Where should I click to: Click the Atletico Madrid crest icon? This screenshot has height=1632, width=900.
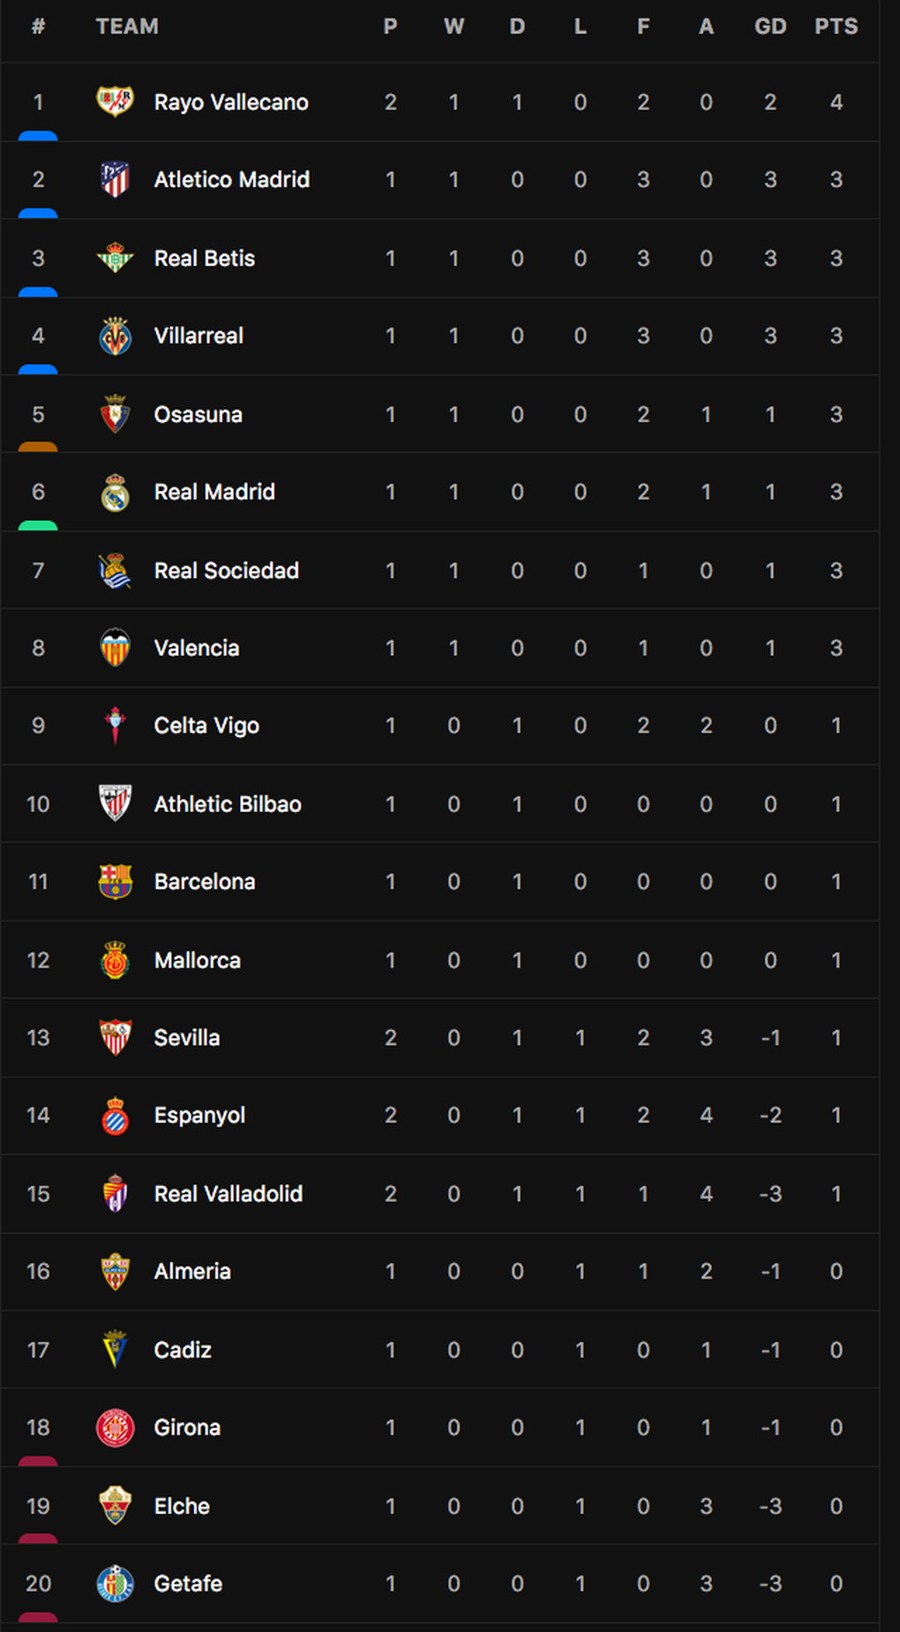[115, 180]
